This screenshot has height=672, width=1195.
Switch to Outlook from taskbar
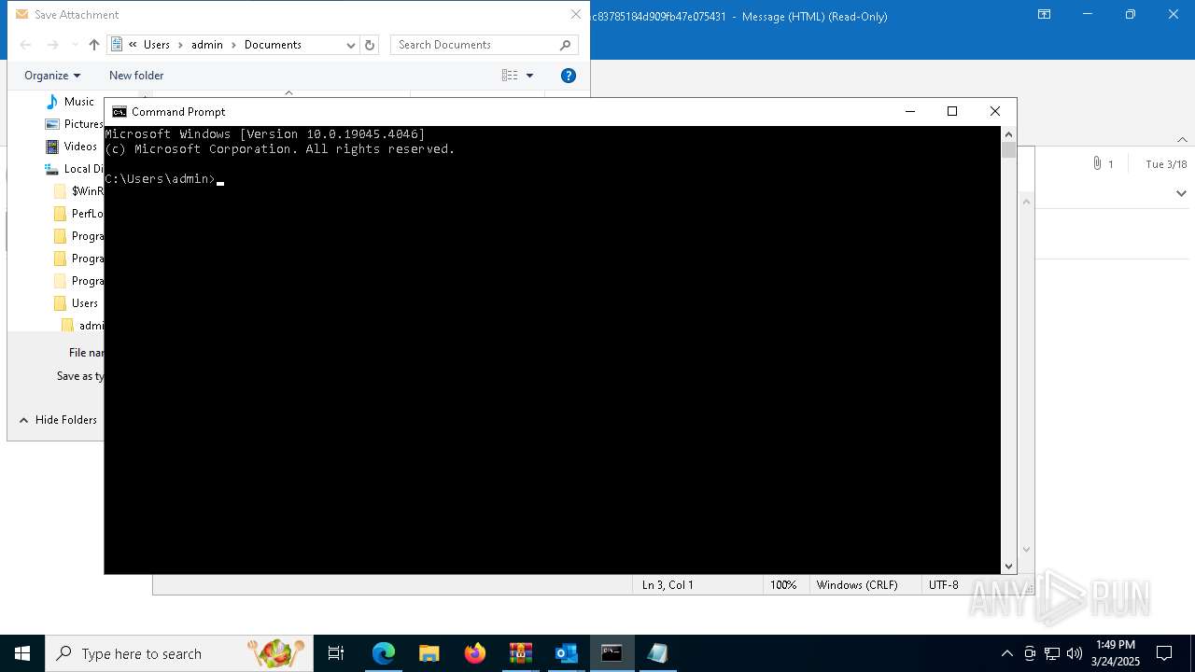point(567,653)
